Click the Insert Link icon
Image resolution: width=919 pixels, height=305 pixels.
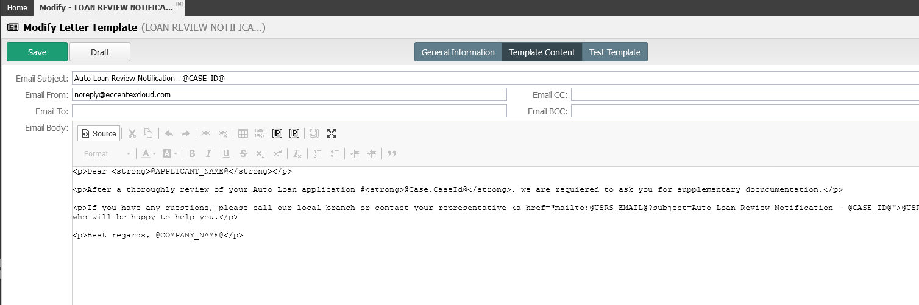coord(206,133)
